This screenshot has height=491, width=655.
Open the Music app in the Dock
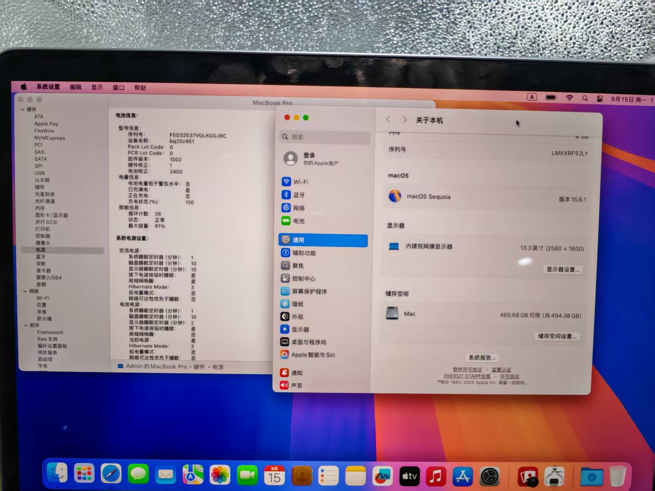(x=435, y=476)
